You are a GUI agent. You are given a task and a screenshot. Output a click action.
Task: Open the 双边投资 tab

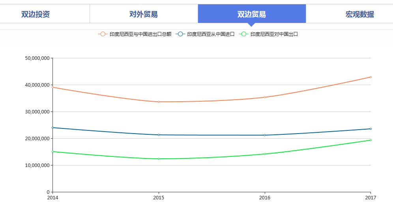(x=36, y=14)
